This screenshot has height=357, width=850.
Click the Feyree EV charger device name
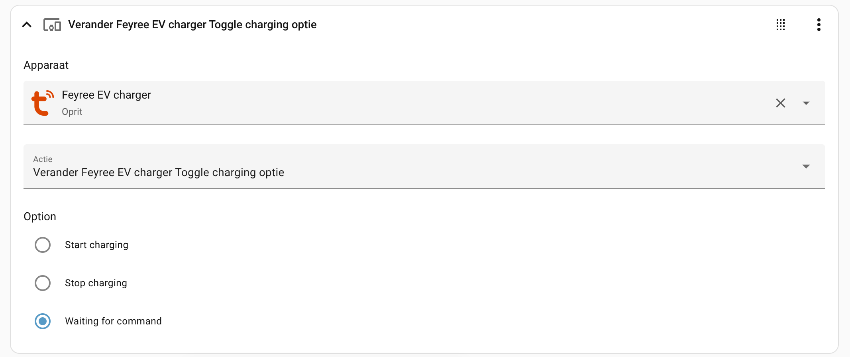(106, 95)
